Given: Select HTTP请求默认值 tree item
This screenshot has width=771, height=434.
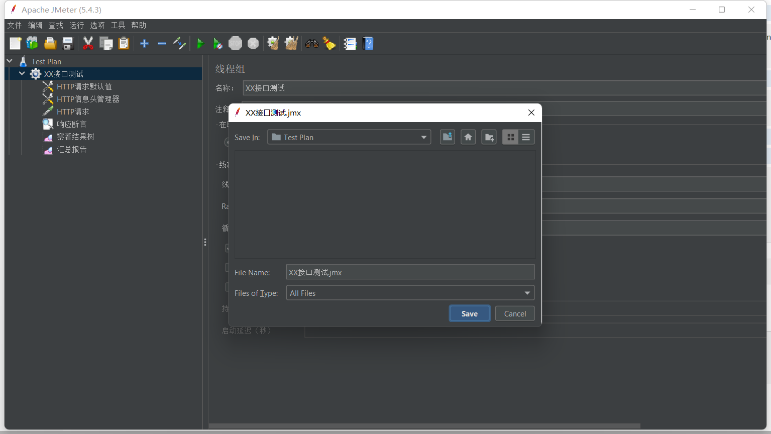Looking at the screenshot, I should pos(84,86).
